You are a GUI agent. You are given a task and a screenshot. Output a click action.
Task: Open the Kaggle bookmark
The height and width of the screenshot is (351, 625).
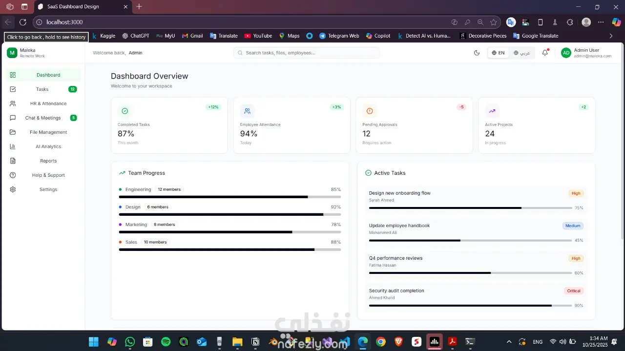coord(104,36)
